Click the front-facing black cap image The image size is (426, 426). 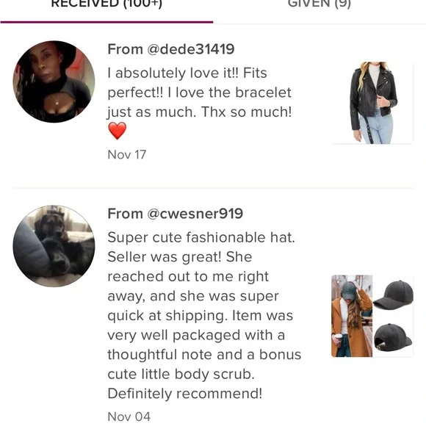(394, 295)
